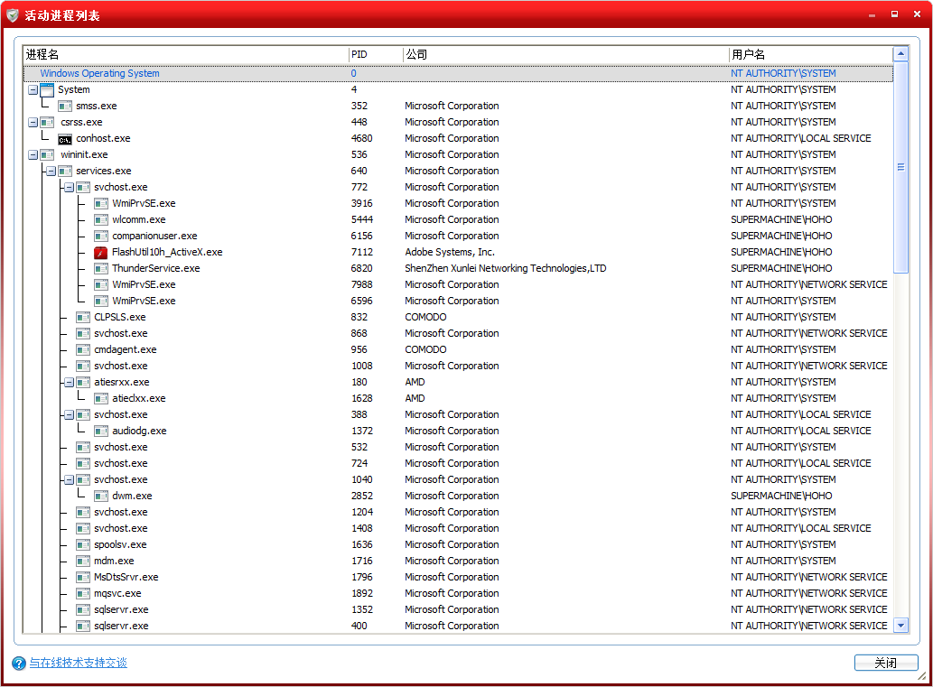933x687 pixels.
Task: Click the spoolsv.exe process icon
Action: pos(83,545)
